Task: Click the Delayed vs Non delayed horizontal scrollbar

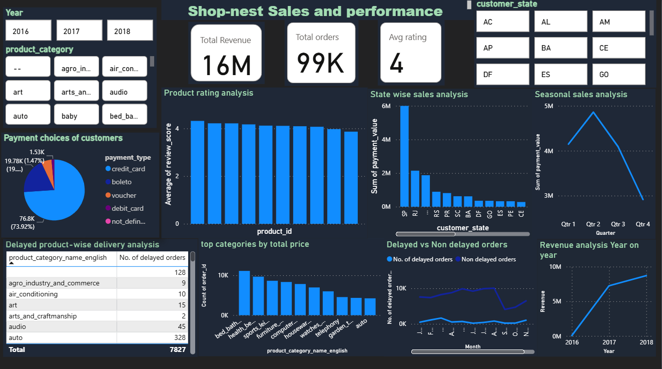Action: click(x=468, y=352)
